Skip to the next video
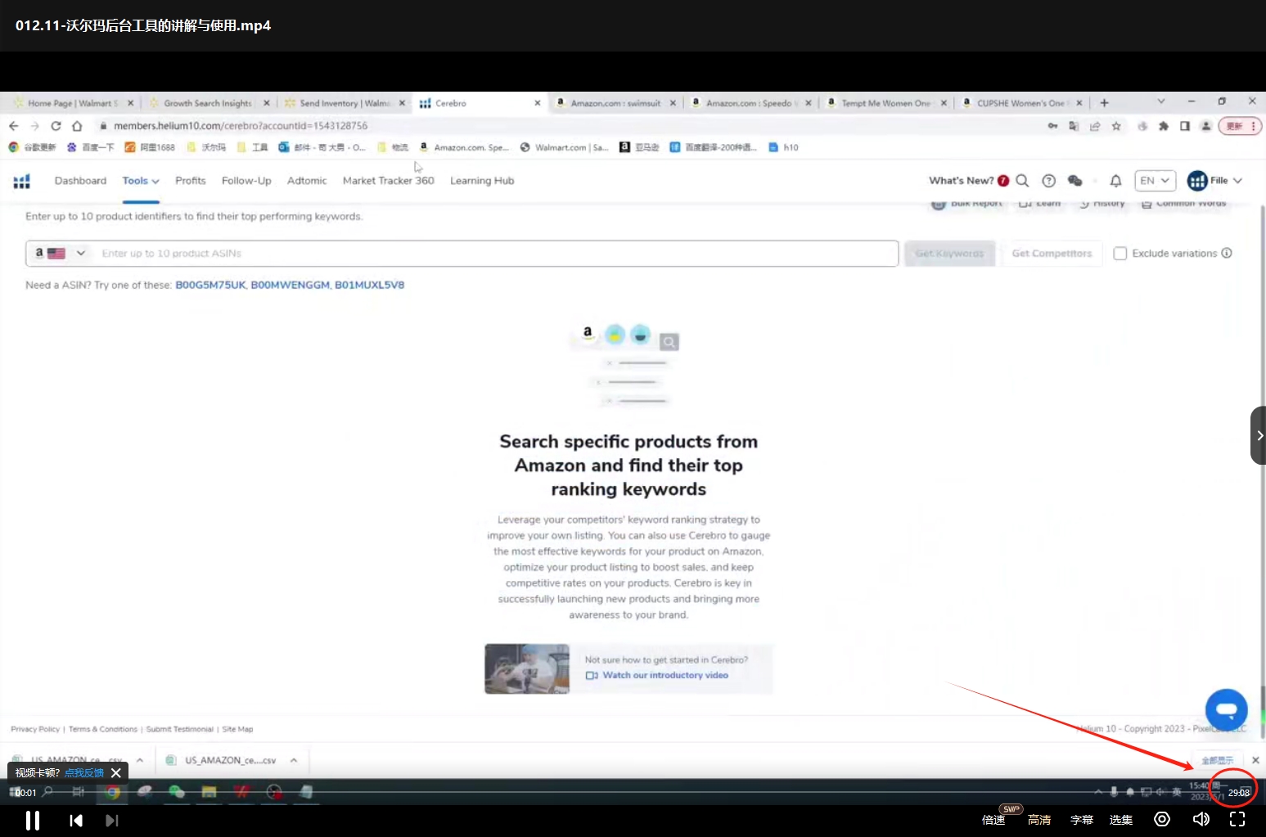Viewport: 1266px width, 837px height. [112, 820]
